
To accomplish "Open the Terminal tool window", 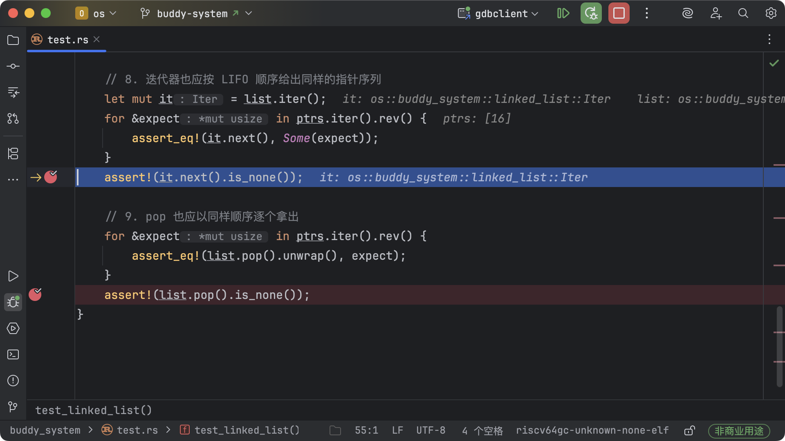I will click(x=13, y=354).
